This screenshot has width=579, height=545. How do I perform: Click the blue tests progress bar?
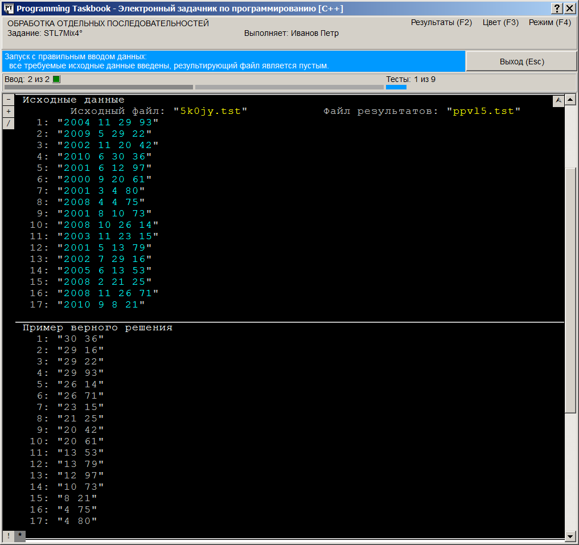pyautogui.click(x=396, y=87)
